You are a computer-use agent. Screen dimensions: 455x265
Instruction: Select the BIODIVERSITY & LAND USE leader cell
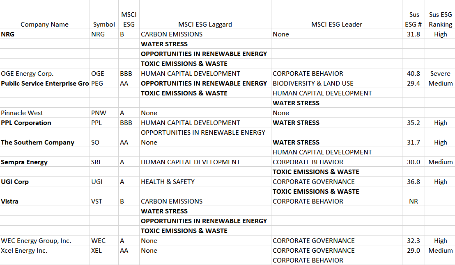coord(313,83)
